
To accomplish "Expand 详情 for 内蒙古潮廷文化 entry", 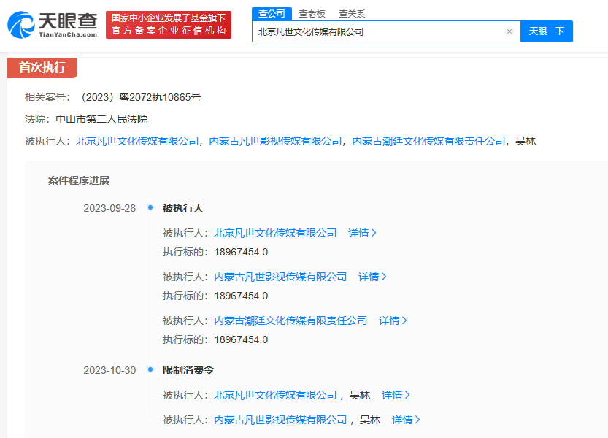I will pos(393,320).
